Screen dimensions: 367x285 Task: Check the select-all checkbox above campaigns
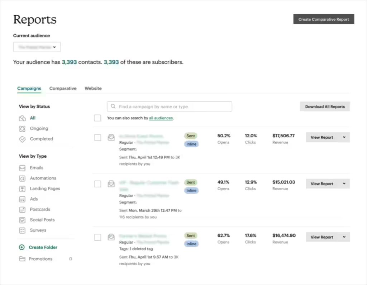pos(97,118)
